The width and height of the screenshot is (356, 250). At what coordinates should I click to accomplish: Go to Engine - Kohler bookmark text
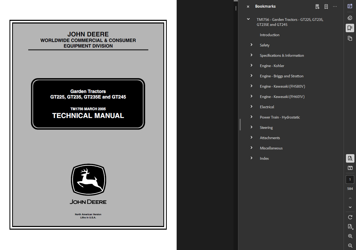pyautogui.click(x=272, y=66)
